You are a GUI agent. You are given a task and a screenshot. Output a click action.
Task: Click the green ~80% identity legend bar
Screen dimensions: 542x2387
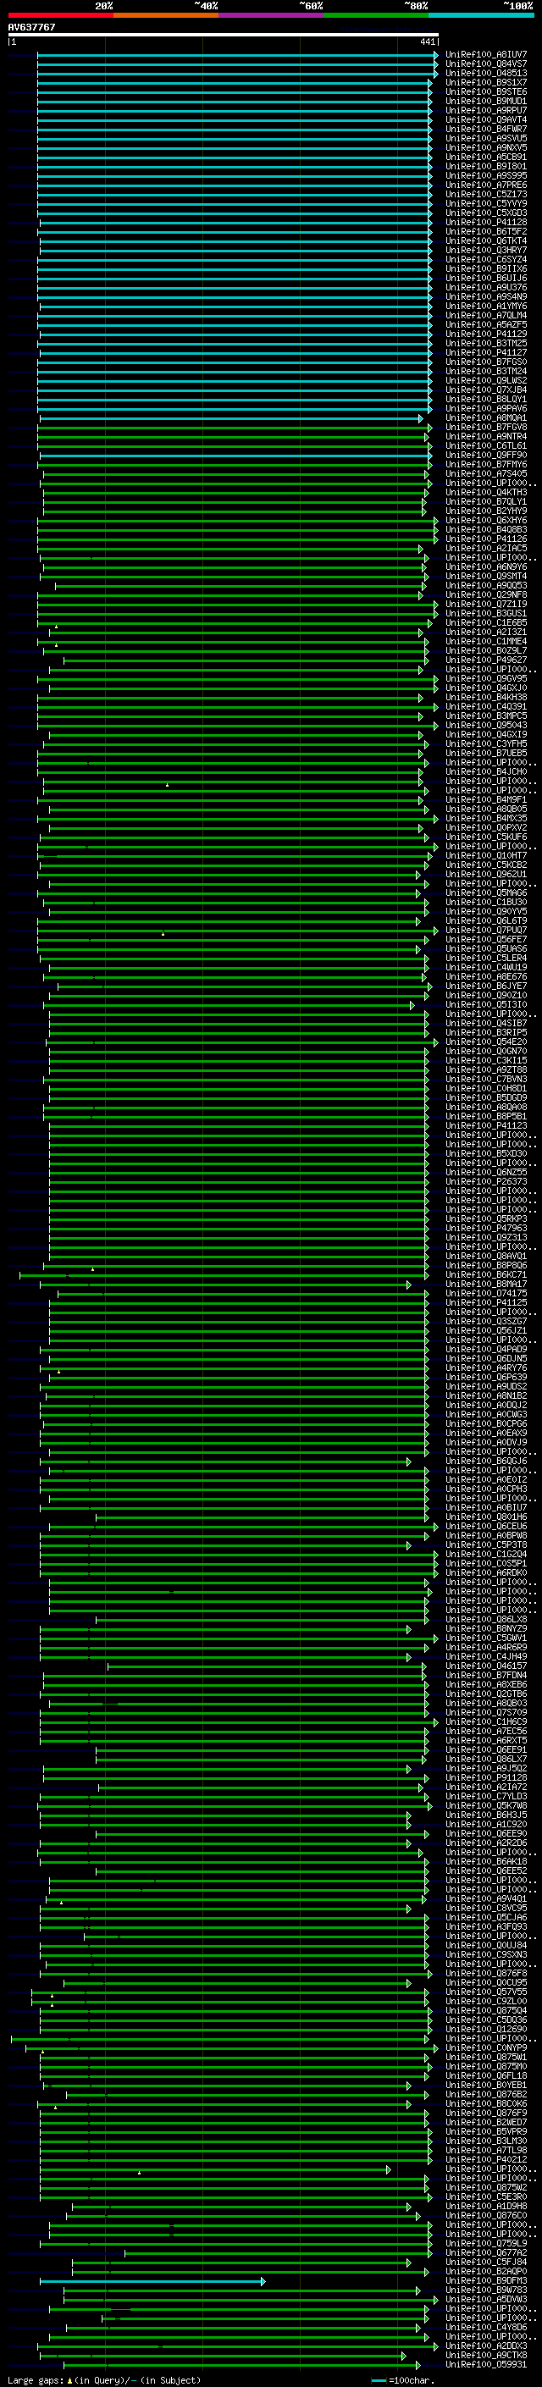pos(376,15)
